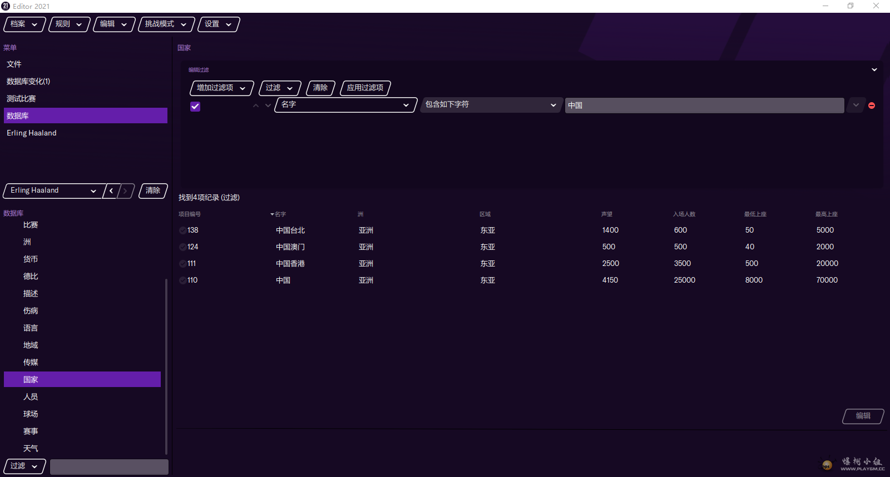Viewport: 890px width, 477px height.
Task: Open the 档案 menu
Action: (x=24, y=24)
